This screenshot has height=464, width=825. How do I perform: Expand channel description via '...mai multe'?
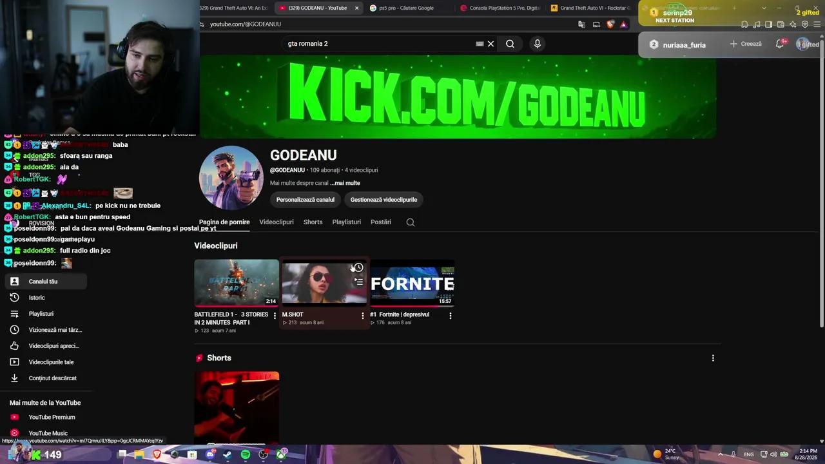345,183
